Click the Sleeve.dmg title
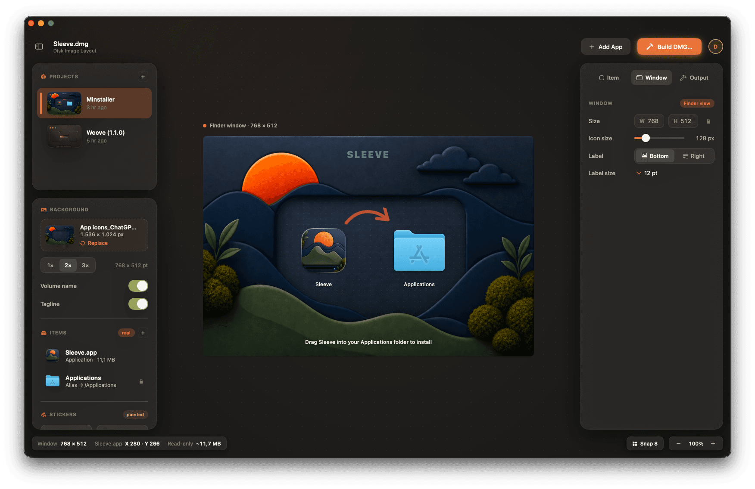 click(71, 44)
